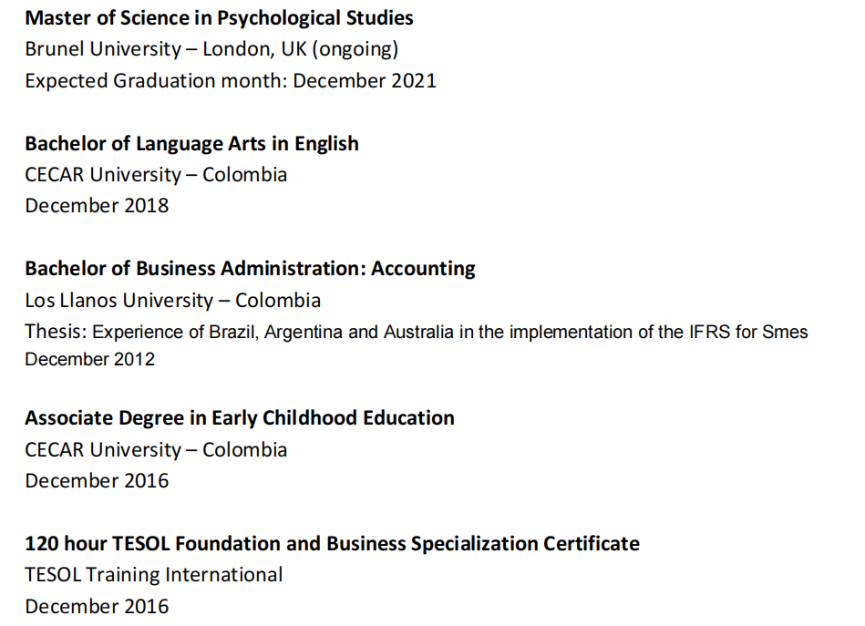
Task: Click CECAR University under the Associate Degree heading
Action: 103,449
